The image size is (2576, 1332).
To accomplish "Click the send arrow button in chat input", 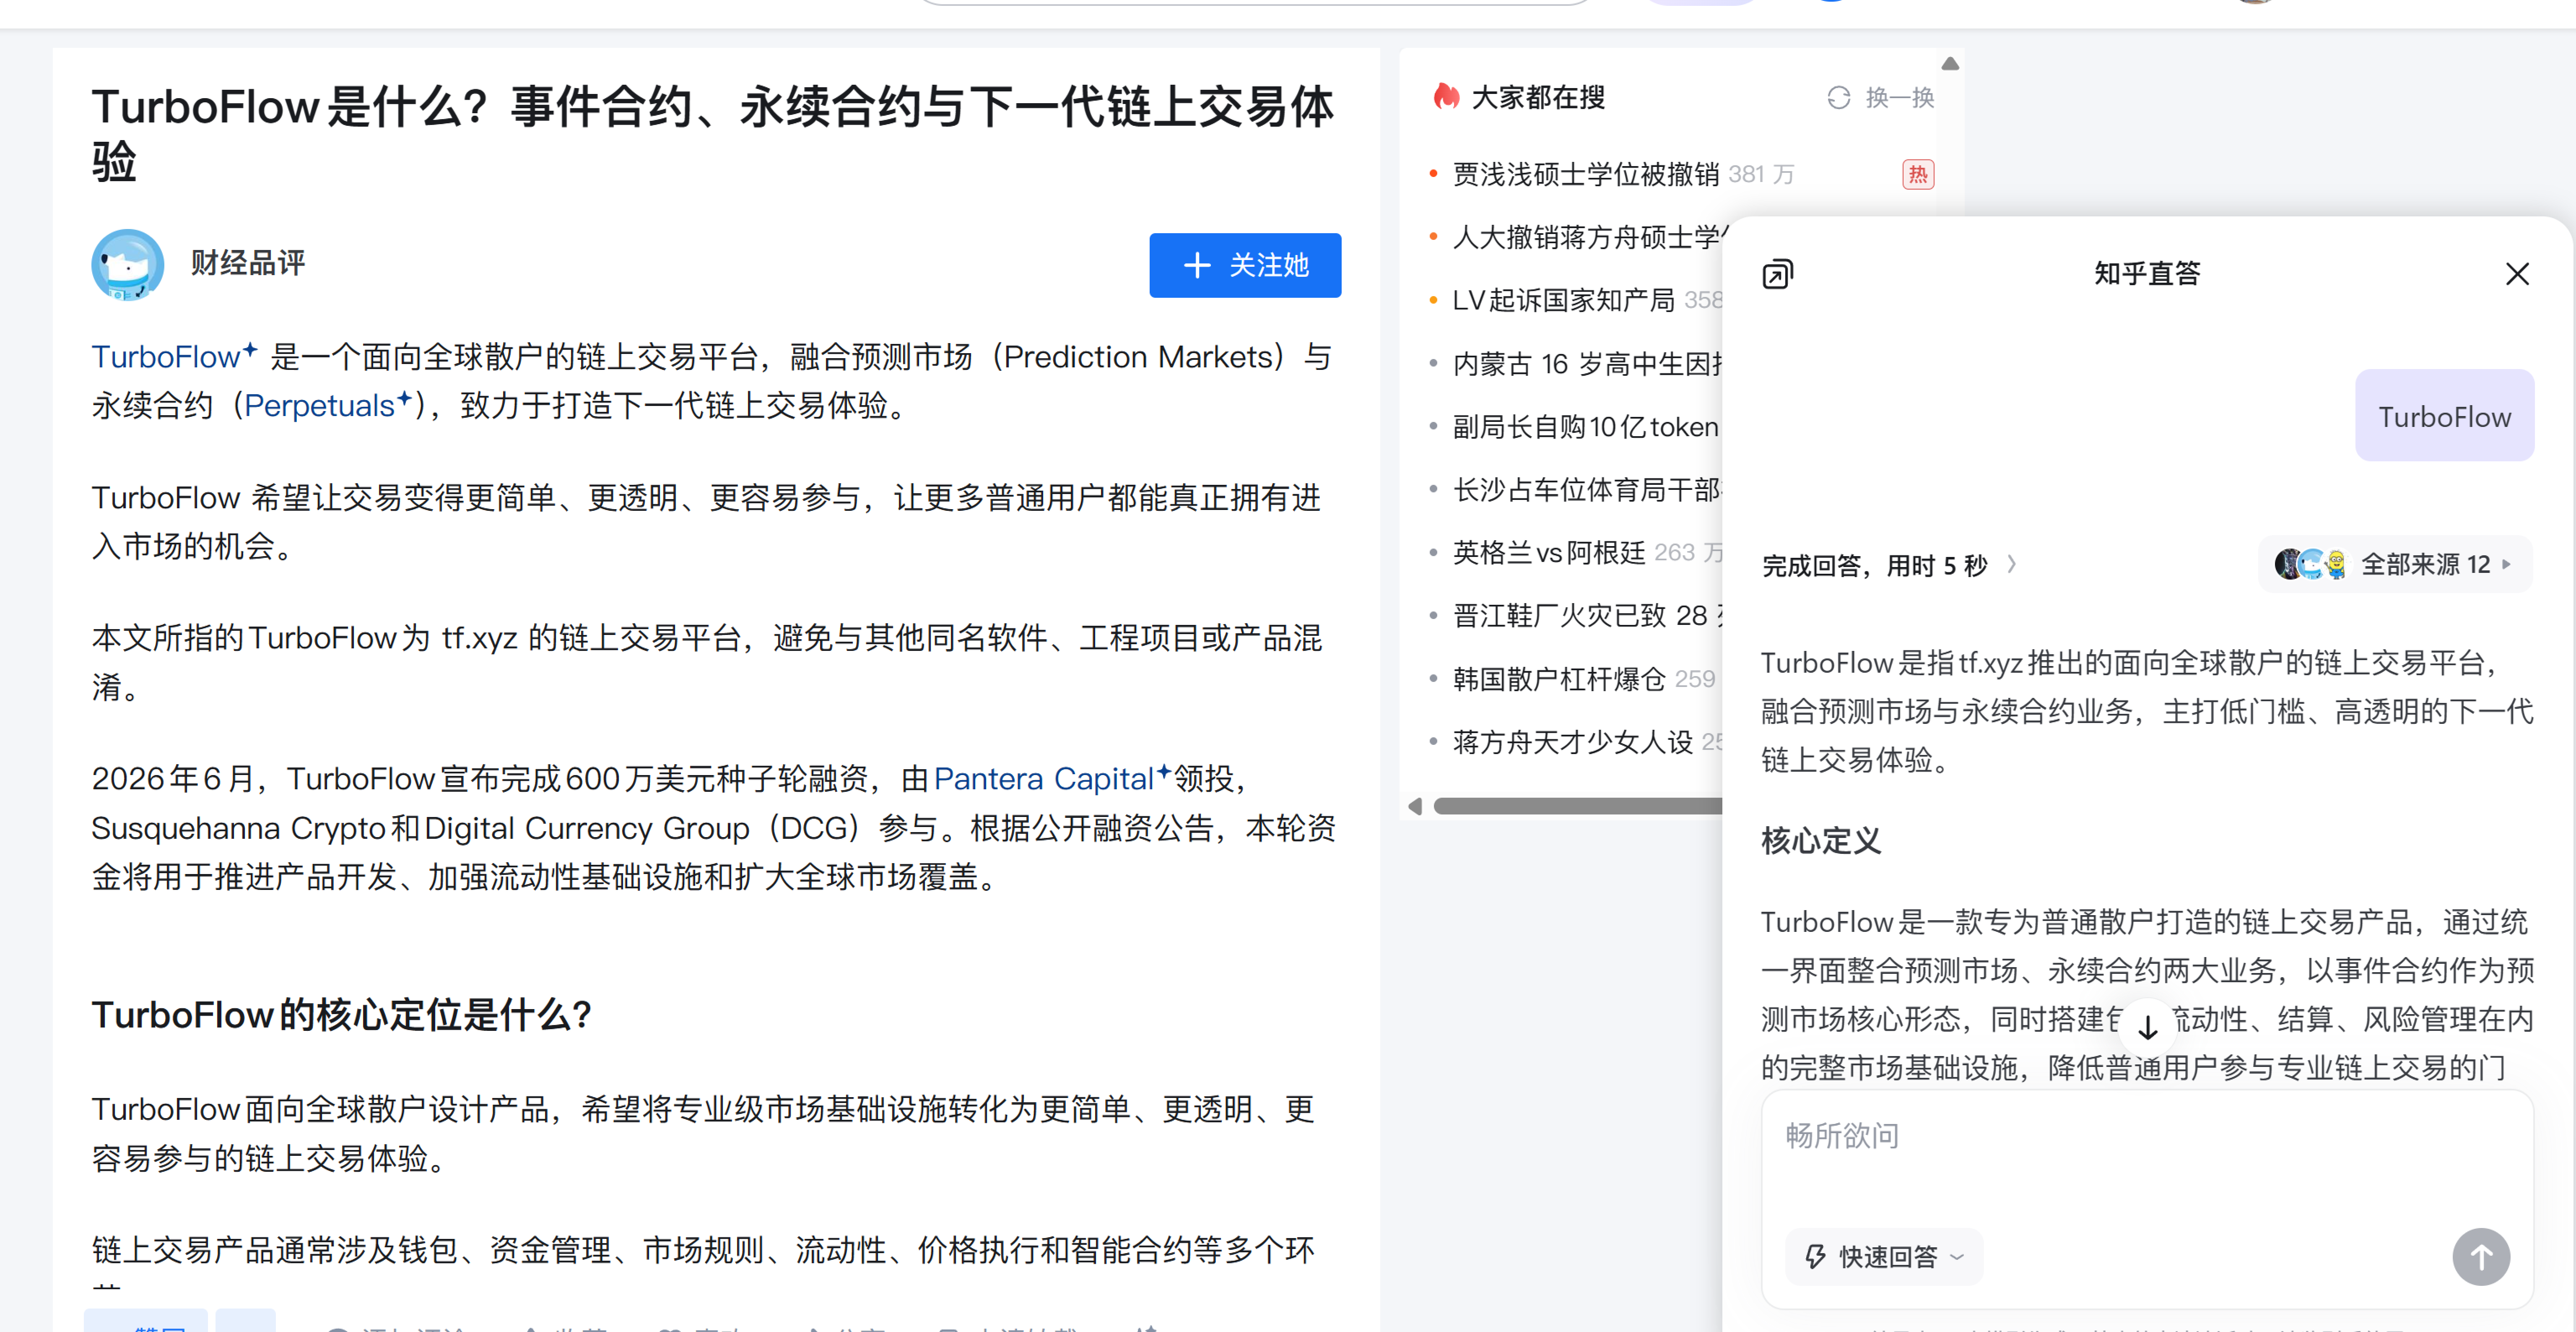I will tap(2480, 1256).
